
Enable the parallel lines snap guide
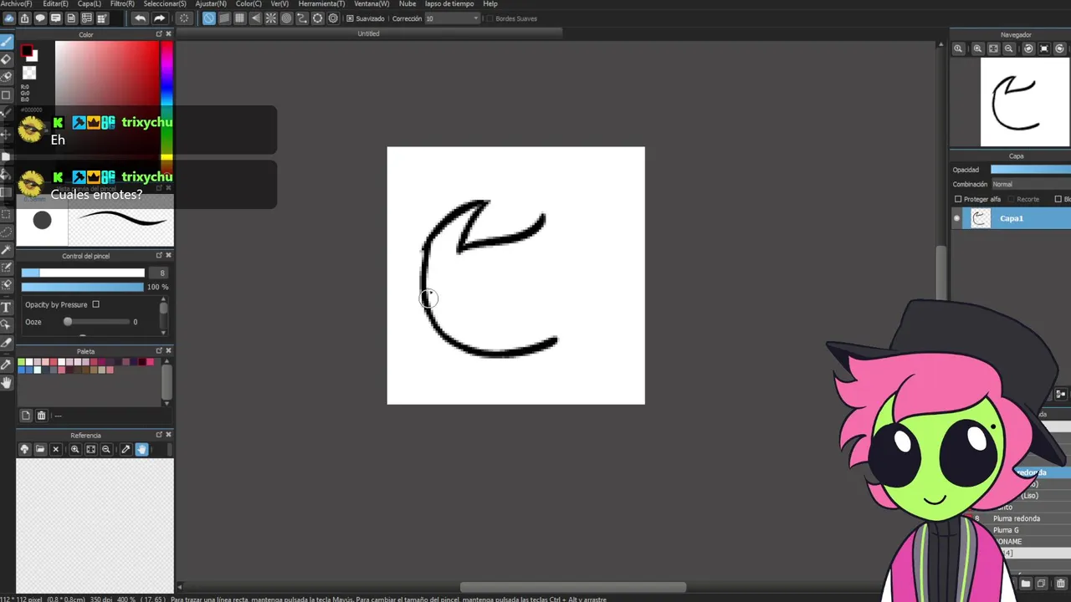pos(224,18)
